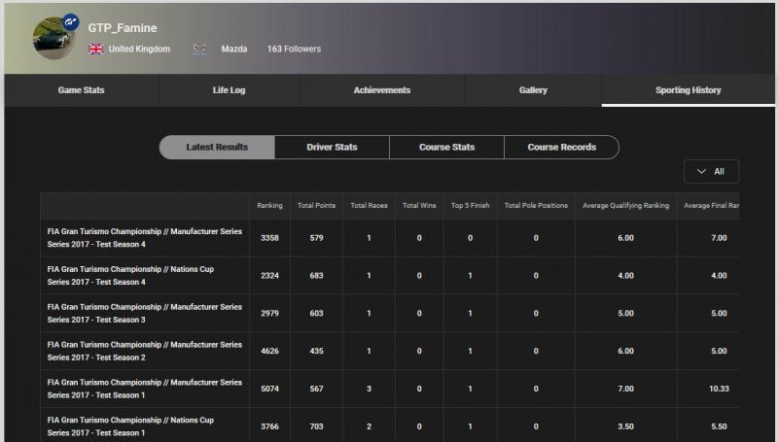
Task: Click the Ranking column header
Action: pyautogui.click(x=270, y=205)
